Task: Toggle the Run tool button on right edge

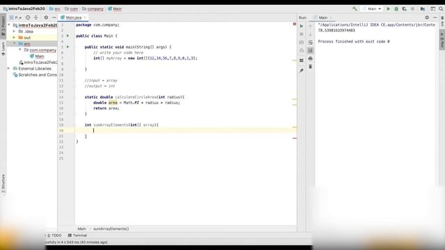Action: pyautogui.click(x=442, y=40)
